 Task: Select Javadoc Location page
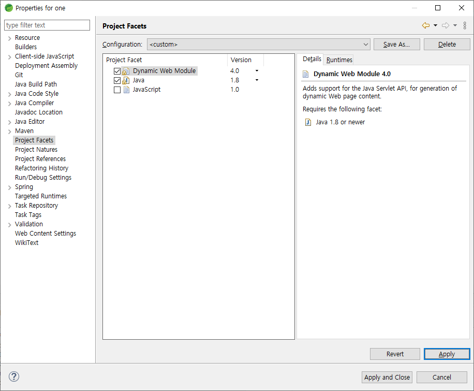[x=39, y=112]
